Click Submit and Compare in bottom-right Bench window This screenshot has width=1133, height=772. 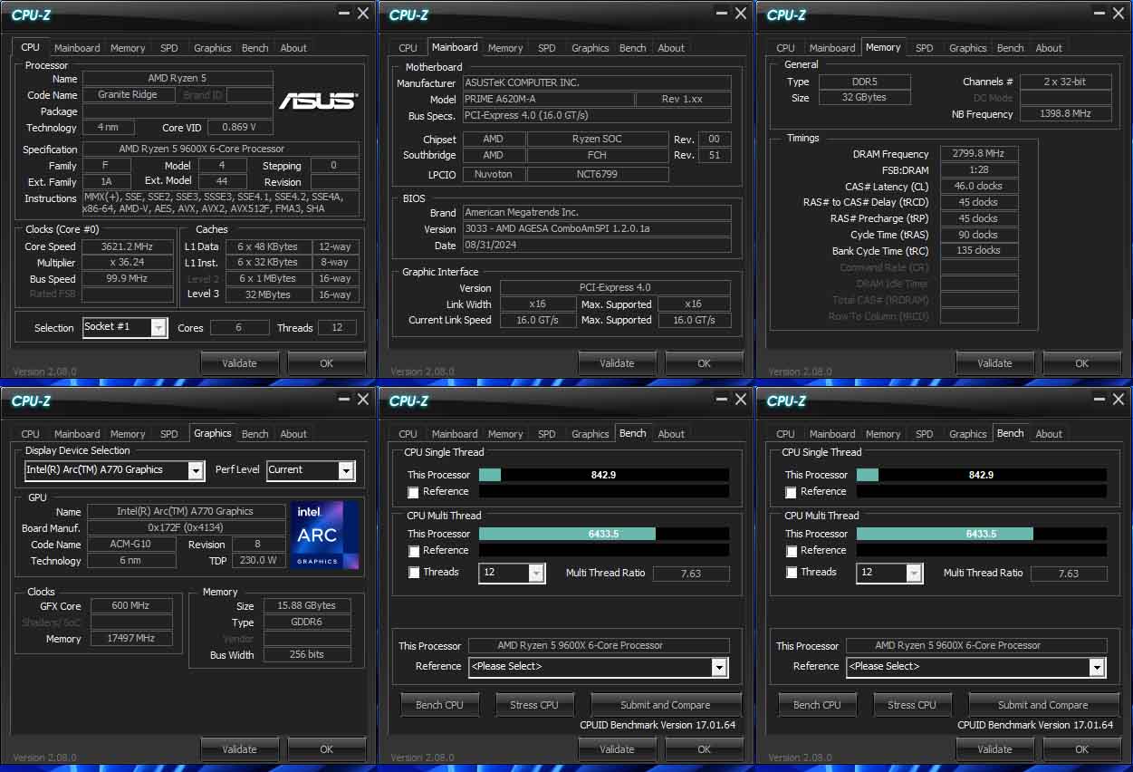point(1042,705)
